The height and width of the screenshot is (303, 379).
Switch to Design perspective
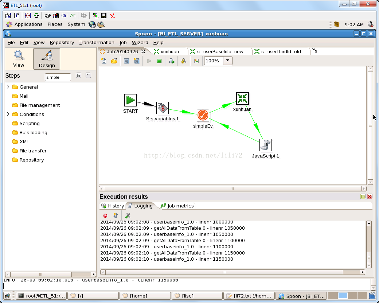coord(47,59)
